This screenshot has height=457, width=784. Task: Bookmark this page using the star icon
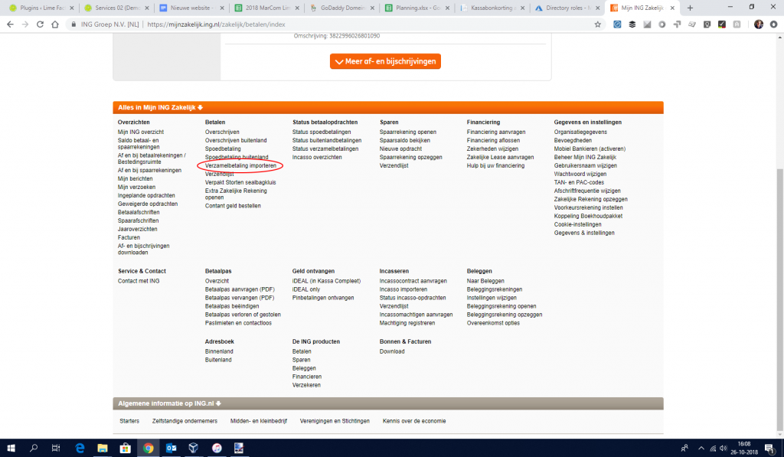597,24
